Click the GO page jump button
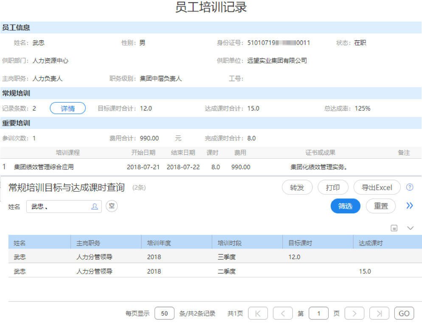Viewport: 422px width, 324px height. point(404,313)
